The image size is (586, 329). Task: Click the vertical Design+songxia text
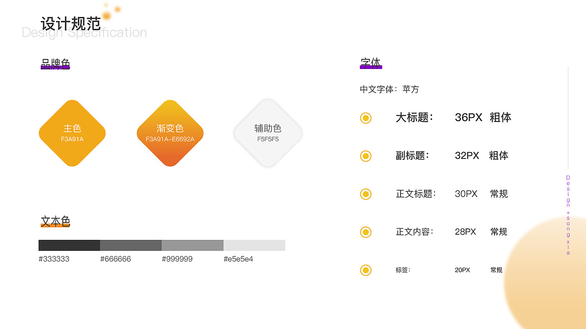pos(568,215)
